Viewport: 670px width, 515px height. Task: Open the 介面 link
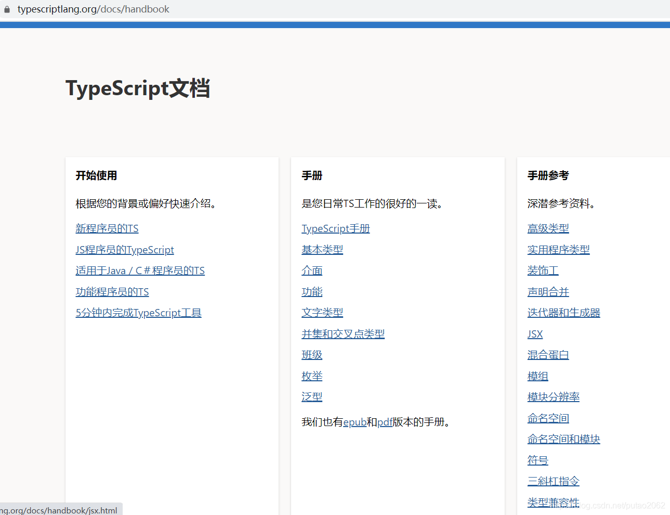tap(312, 271)
